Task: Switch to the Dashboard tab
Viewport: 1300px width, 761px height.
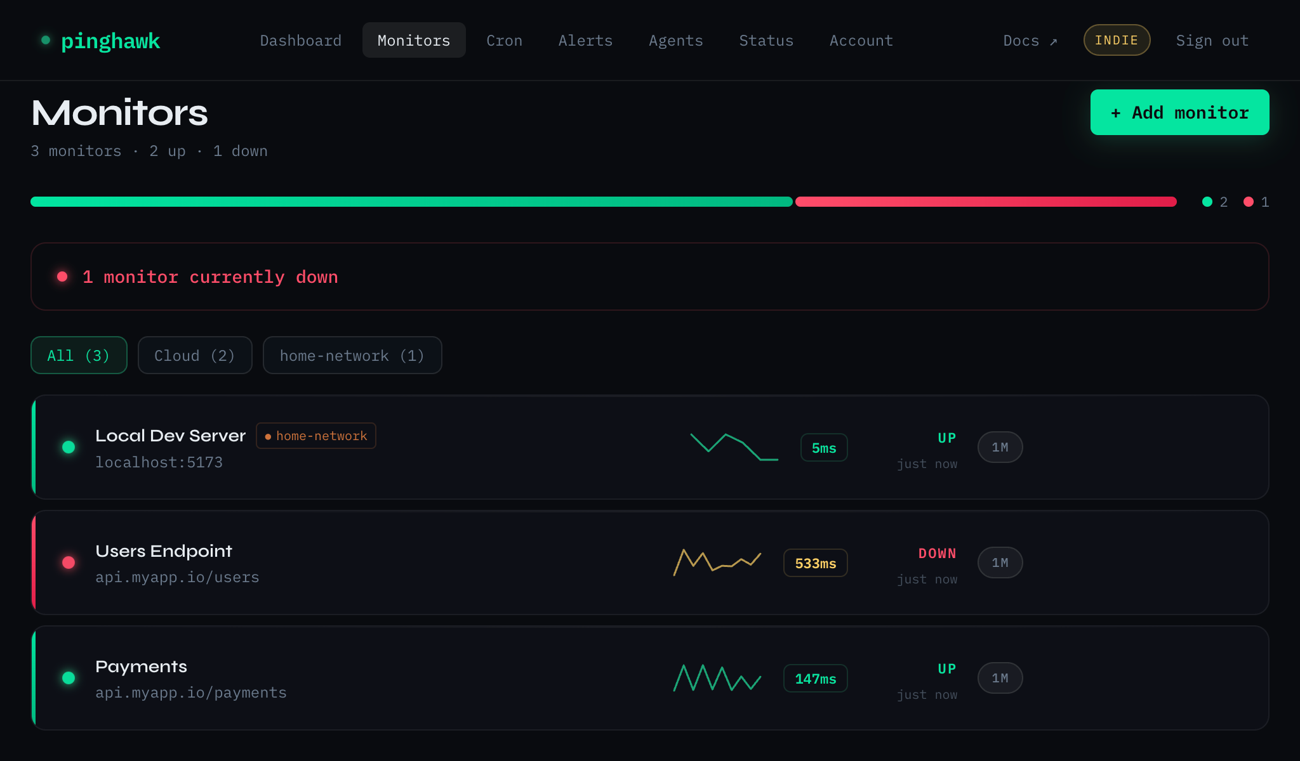Action: point(300,40)
